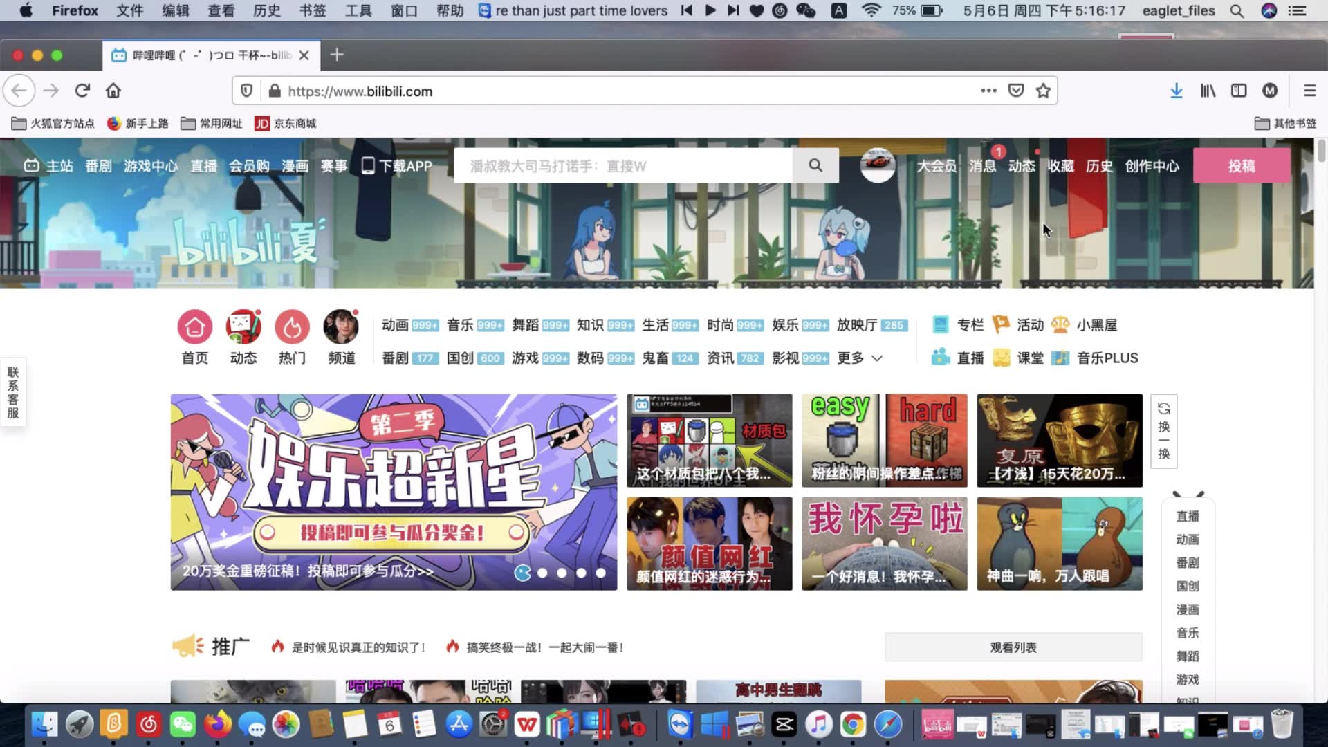Click the browser back arrow button

(19, 91)
